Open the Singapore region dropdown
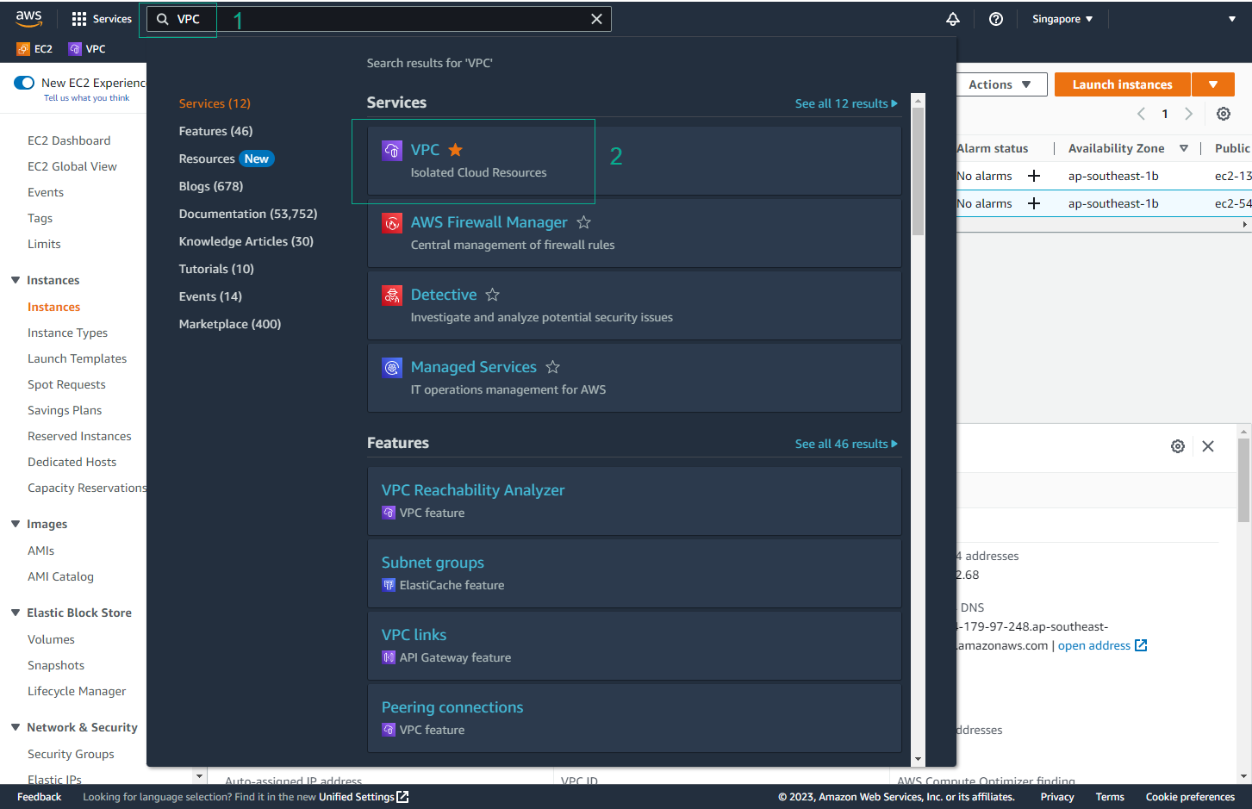1252x809 pixels. (1062, 19)
